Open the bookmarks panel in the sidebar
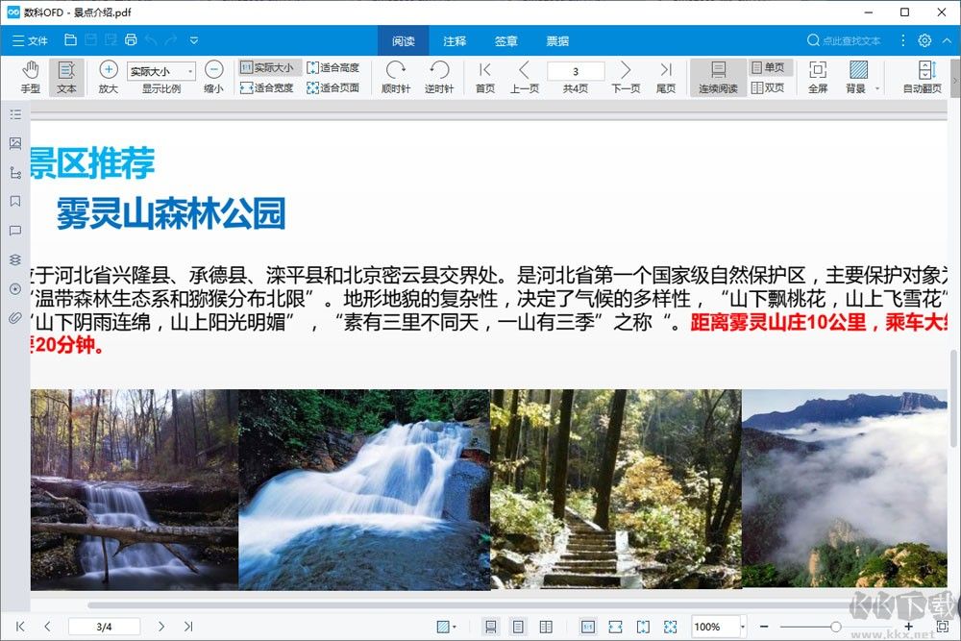Image resolution: width=961 pixels, height=641 pixels. [14, 202]
